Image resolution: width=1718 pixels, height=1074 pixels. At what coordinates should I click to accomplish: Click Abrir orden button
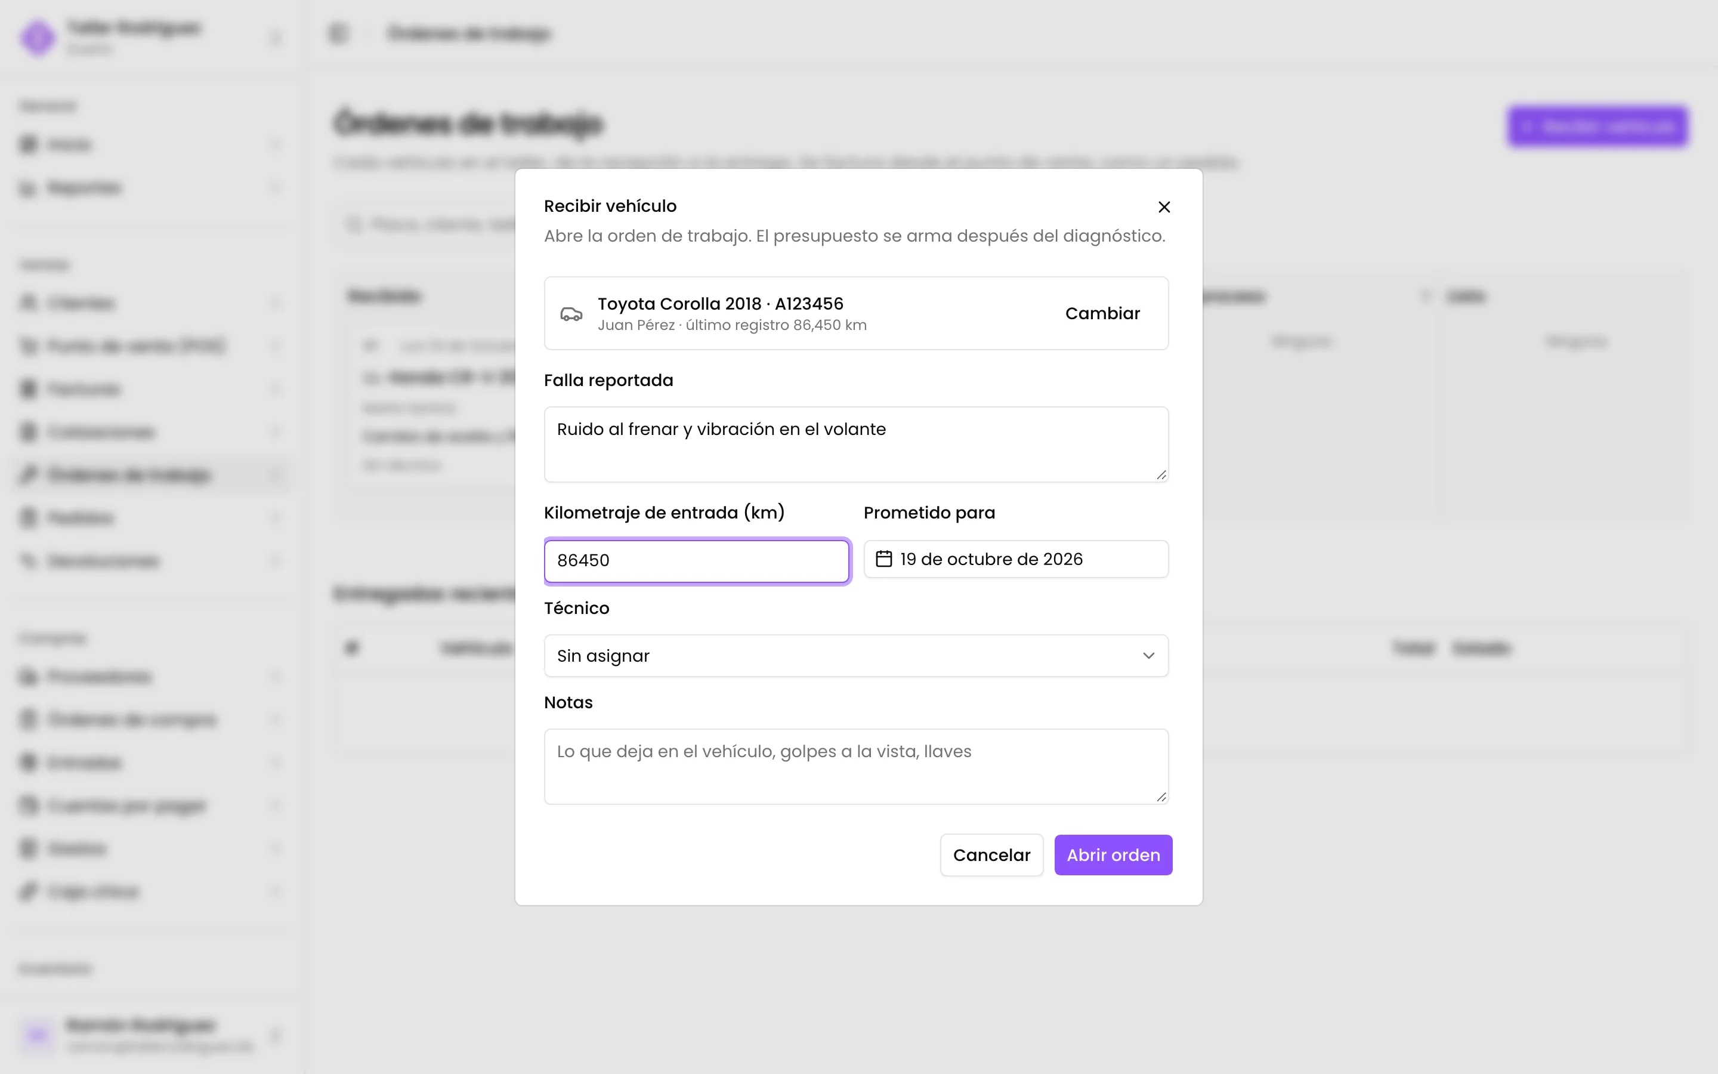tap(1113, 855)
